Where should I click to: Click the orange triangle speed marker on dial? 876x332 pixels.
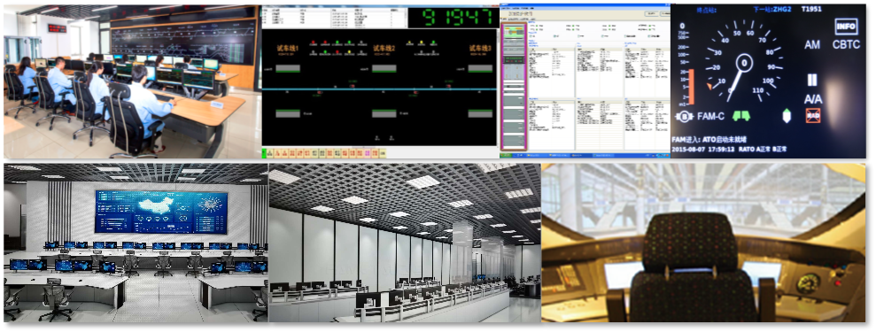tap(710, 86)
